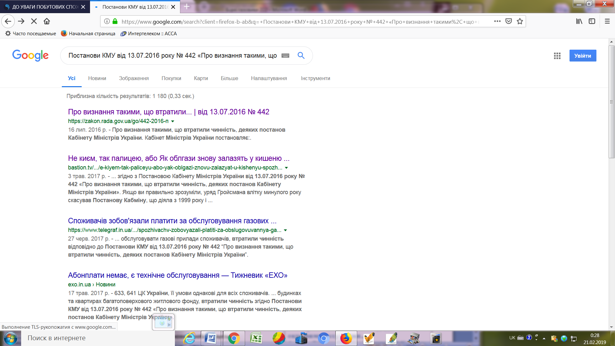Open Налаштування search settings
The image size is (615, 346).
pyautogui.click(x=269, y=78)
